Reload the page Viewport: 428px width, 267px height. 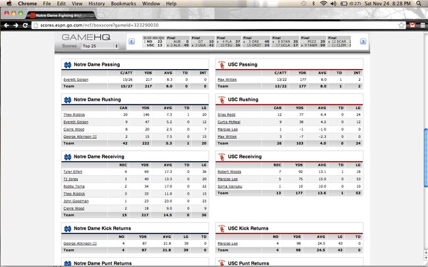pyautogui.click(x=25, y=25)
